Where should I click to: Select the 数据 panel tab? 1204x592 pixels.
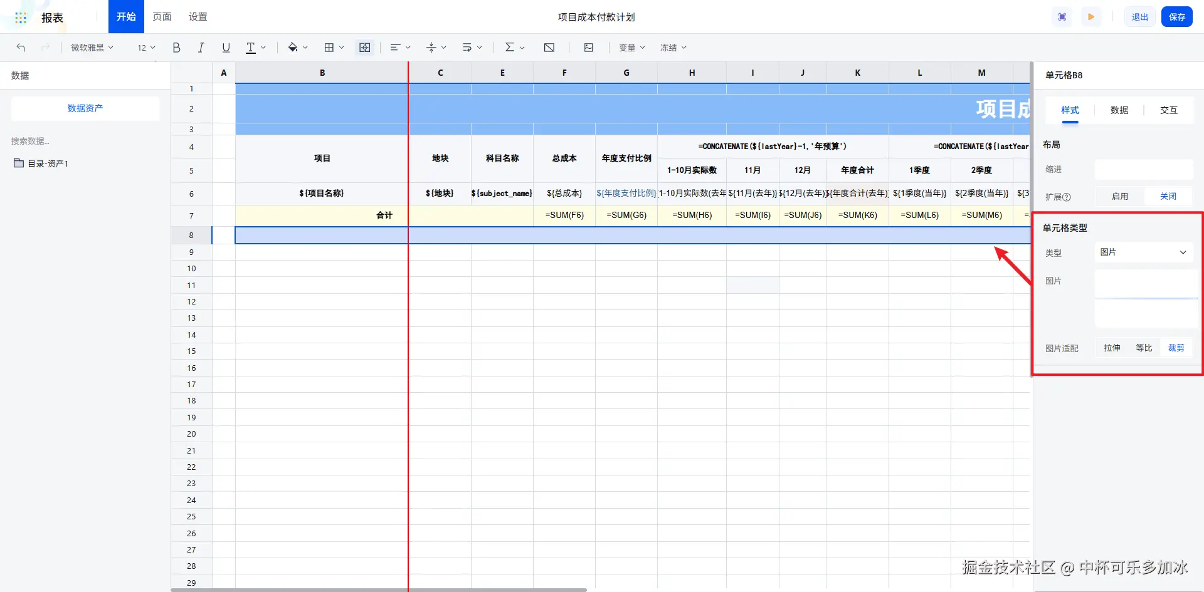coord(1119,110)
